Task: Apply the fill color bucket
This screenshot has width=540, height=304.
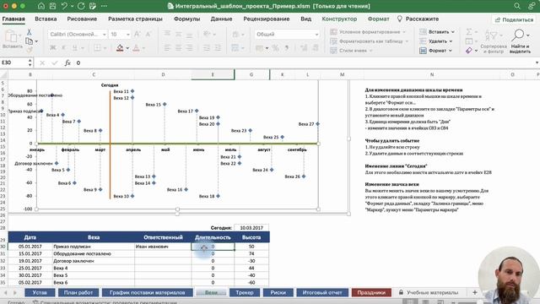Action: point(120,47)
